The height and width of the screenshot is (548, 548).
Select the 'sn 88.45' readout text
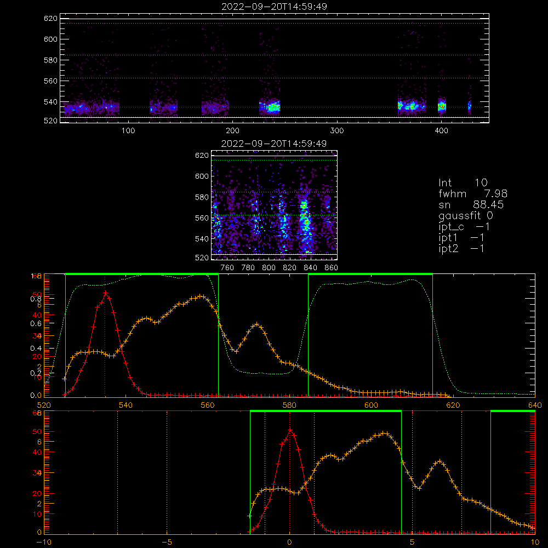tap(471, 204)
